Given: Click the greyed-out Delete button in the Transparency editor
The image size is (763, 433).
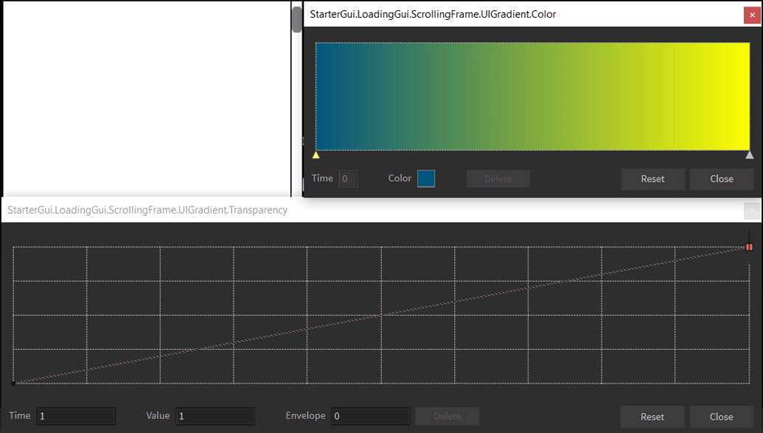Looking at the screenshot, I should pos(447,416).
